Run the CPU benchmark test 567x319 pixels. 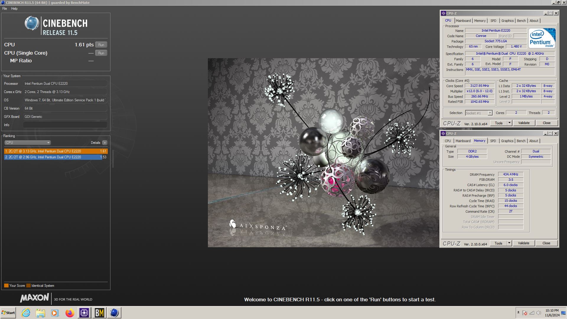(x=101, y=45)
